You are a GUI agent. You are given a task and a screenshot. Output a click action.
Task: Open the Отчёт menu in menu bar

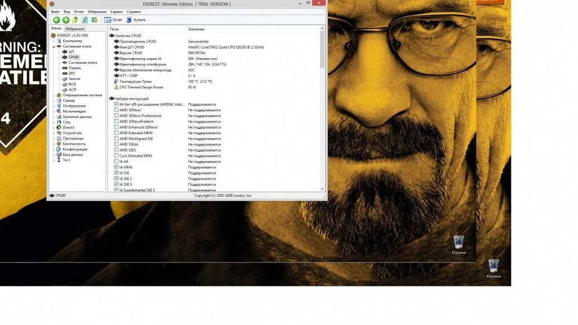tap(79, 12)
